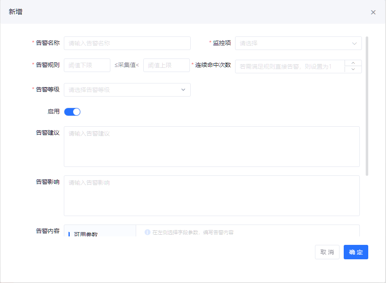386x283 pixels.
Task: Click the info icon in 告警内容 hint
Action: (148, 232)
